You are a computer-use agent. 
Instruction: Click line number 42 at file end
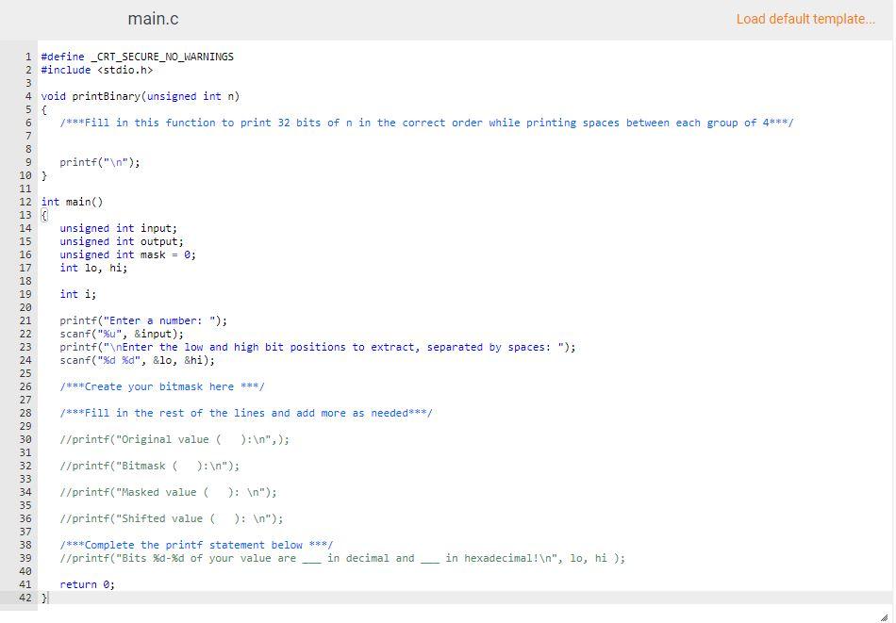(x=25, y=598)
